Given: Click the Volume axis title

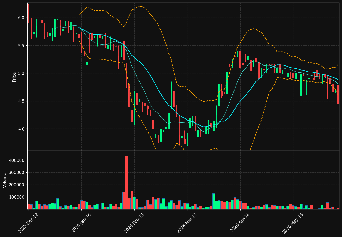Looking at the screenshot, I should click(5, 180).
